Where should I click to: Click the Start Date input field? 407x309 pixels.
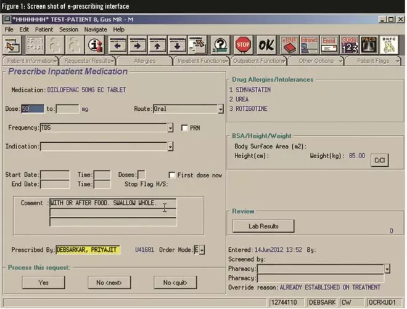click(55, 175)
